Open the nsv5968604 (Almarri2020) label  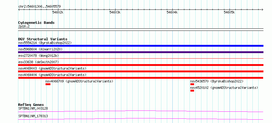pos(40,49)
